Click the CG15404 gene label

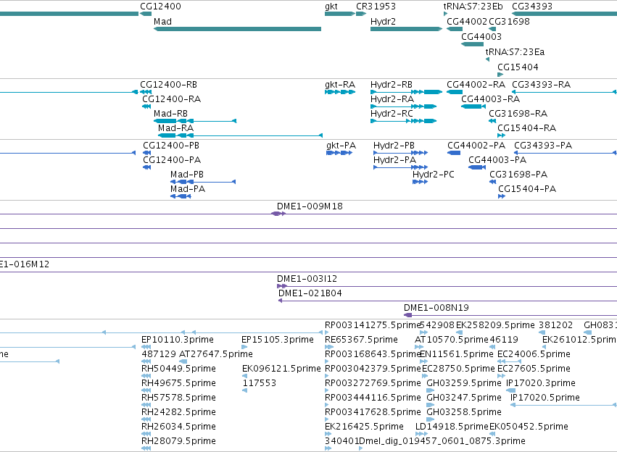pos(518,67)
